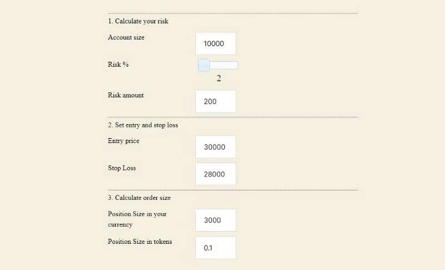Click the '2. Set entry and stop loss' heading
Screen dimensions: 445x270
pos(143,125)
